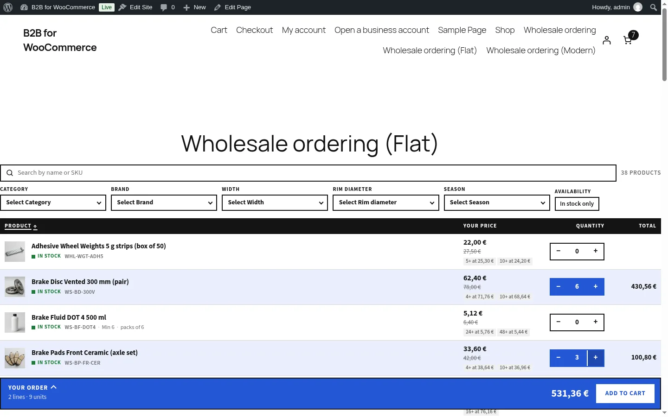Click quantity field for Brake Disc Vented
Image resolution: width=668 pixels, height=417 pixels.
577,287
